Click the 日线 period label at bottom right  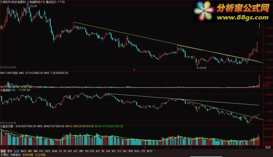click(268, 147)
